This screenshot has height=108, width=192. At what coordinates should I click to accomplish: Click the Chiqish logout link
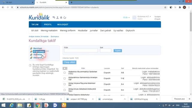pos(157,19)
